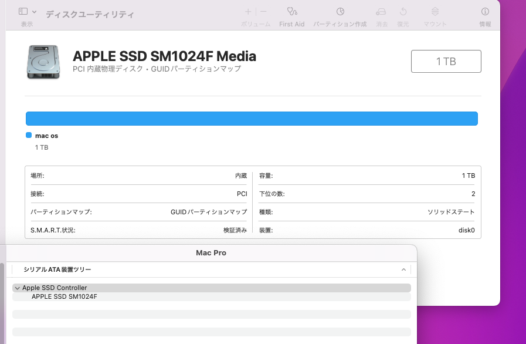The image size is (526, 344).
Task: Click the 1 TB capacity box
Action: coord(446,62)
